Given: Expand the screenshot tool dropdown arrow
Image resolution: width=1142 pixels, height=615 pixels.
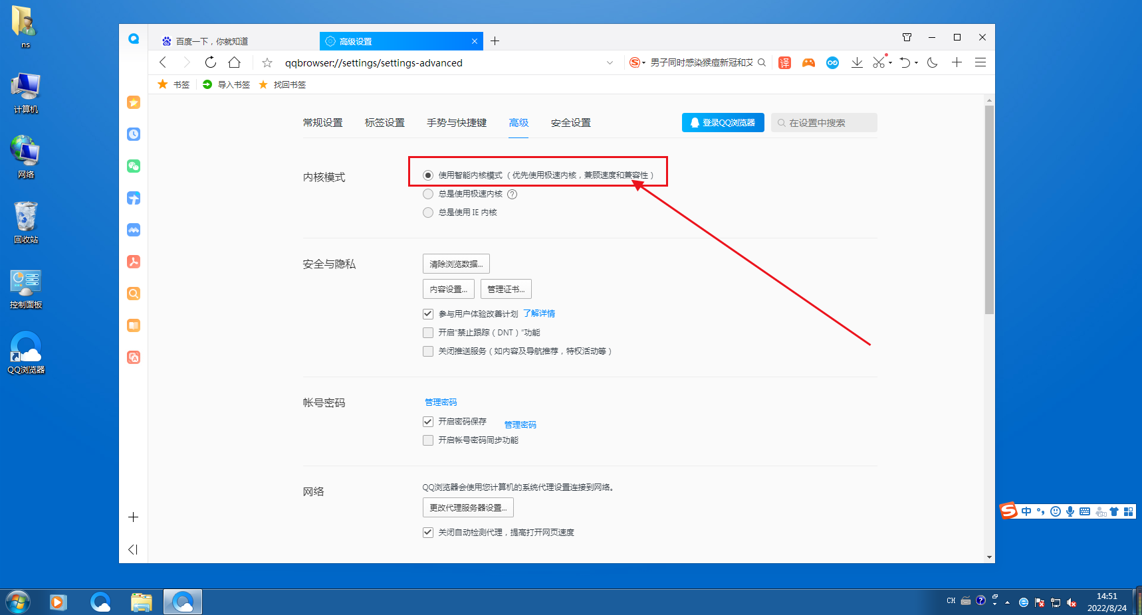Looking at the screenshot, I should [x=890, y=63].
